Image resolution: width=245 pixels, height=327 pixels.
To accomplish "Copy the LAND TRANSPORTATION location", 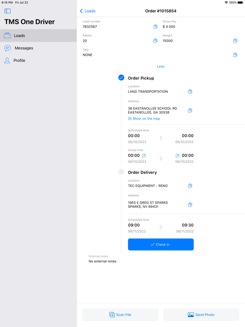I will click(190, 92).
